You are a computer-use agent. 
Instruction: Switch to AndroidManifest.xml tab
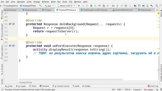tap(124, 10)
